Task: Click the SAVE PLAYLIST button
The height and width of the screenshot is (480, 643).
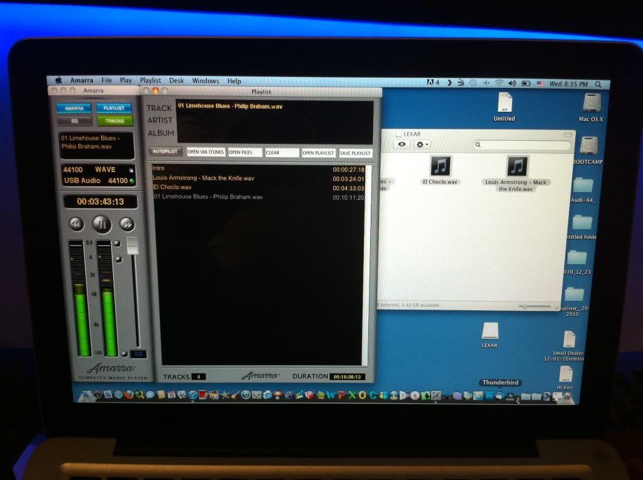Action: click(x=355, y=153)
